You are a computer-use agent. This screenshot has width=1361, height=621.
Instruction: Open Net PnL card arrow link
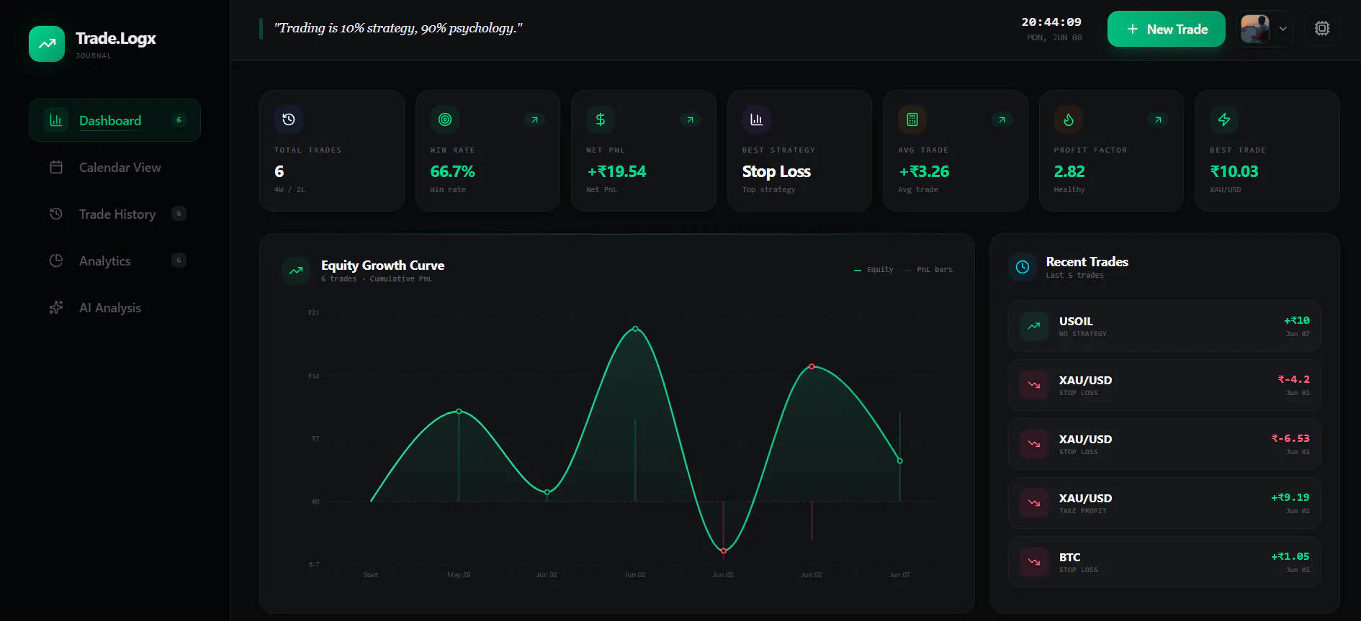point(690,119)
